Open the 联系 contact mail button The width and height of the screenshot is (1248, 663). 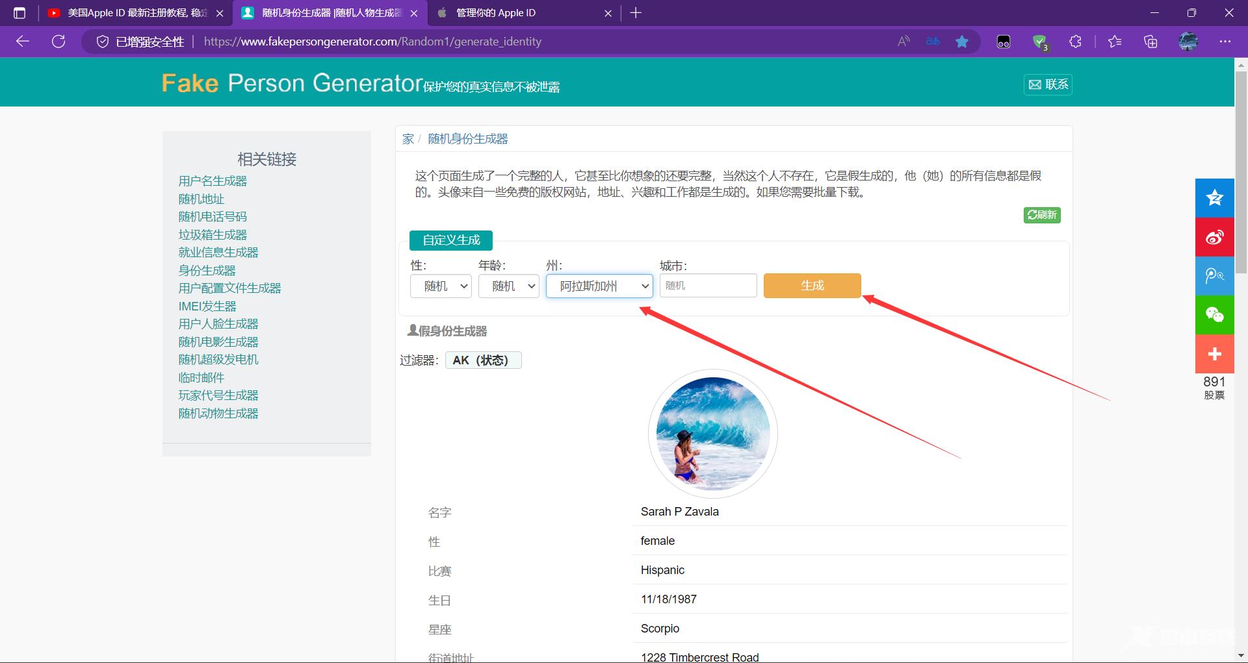[1047, 84]
